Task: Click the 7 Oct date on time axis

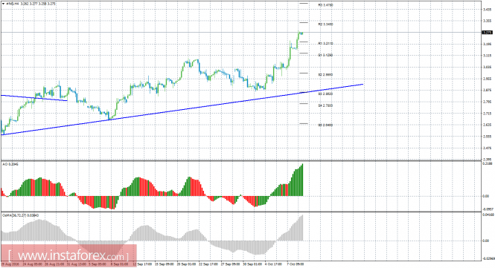Action: click(x=295, y=264)
